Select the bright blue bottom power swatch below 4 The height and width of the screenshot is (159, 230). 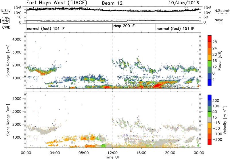(210, 82)
